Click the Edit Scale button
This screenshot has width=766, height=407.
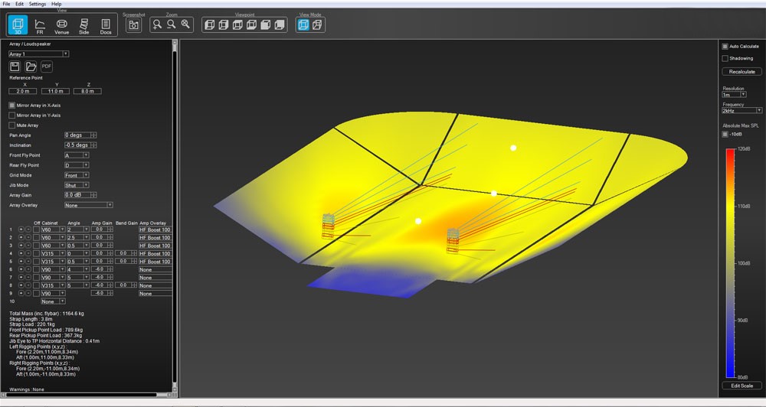(x=741, y=386)
